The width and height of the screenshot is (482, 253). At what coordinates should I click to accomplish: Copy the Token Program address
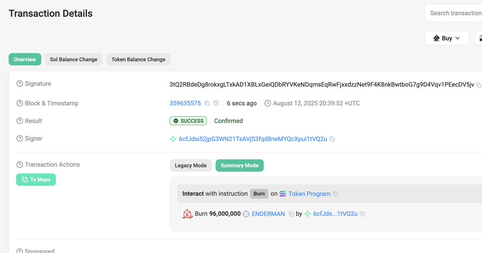tap(335, 194)
